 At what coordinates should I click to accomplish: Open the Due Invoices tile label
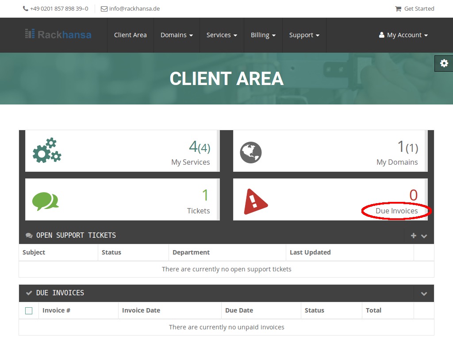(x=396, y=211)
